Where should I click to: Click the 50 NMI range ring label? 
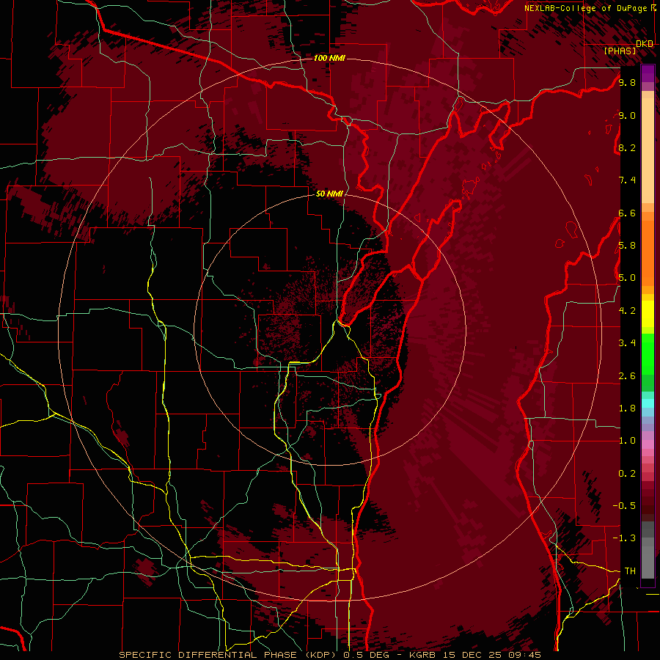coord(329,194)
